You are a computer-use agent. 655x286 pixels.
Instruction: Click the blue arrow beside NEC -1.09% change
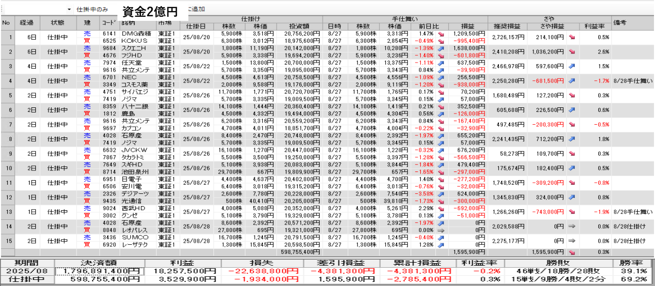pyautogui.click(x=441, y=77)
